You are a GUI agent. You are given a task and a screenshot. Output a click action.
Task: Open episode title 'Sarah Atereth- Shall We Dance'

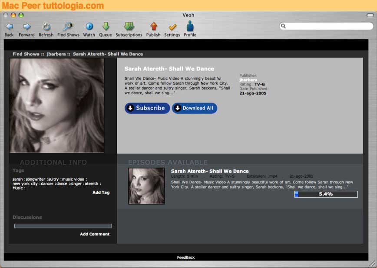pyautogui.click(x=210, y=171)
